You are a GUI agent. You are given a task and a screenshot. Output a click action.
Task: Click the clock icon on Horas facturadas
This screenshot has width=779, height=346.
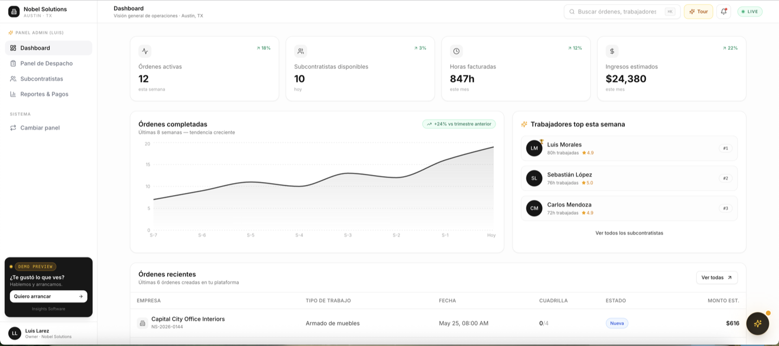pyautogui.click(x=457, y=51)
